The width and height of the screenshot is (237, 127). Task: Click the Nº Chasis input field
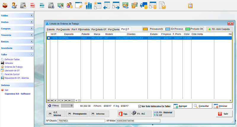[x=81, y=121]
